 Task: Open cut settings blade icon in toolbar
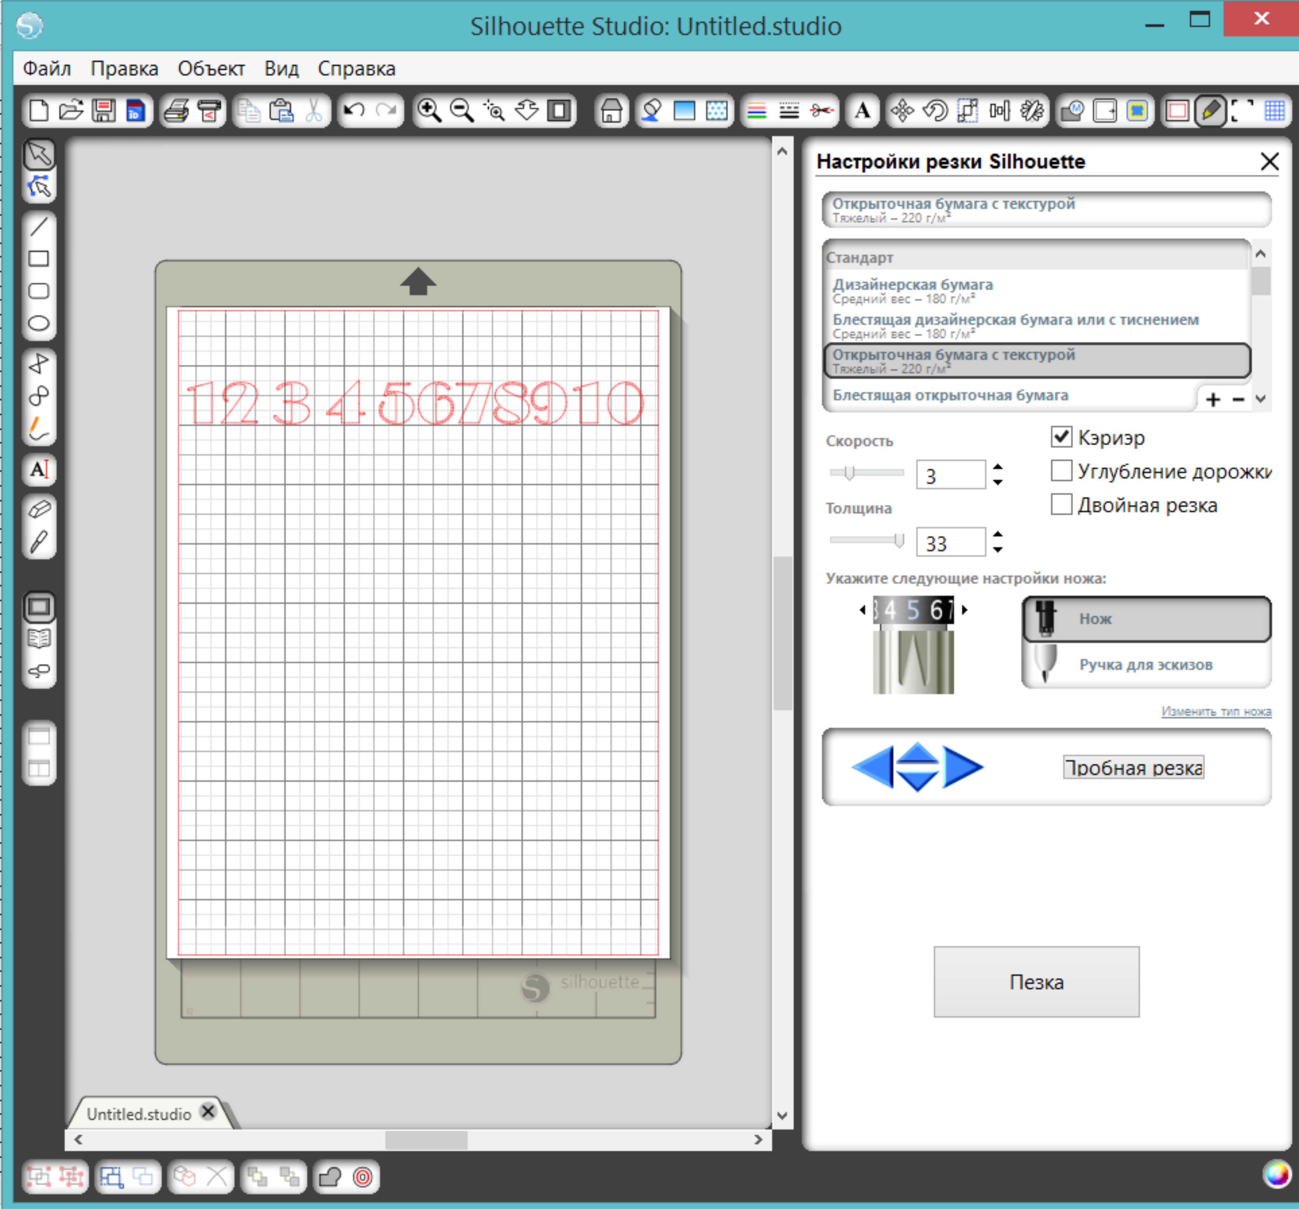[x=1210, y=111]
